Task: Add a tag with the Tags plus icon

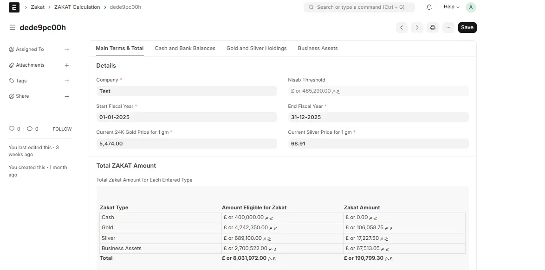Action: 67,81
